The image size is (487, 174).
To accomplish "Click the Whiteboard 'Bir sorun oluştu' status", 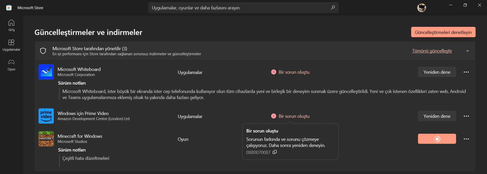I will (294, 72).
